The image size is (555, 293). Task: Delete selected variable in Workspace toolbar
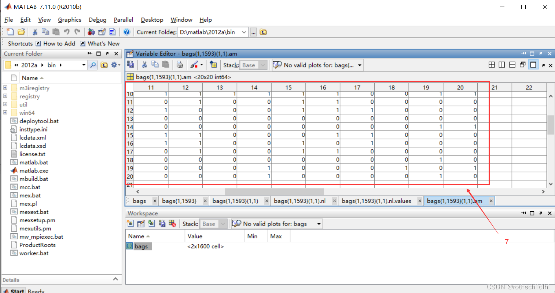[172, 223]
